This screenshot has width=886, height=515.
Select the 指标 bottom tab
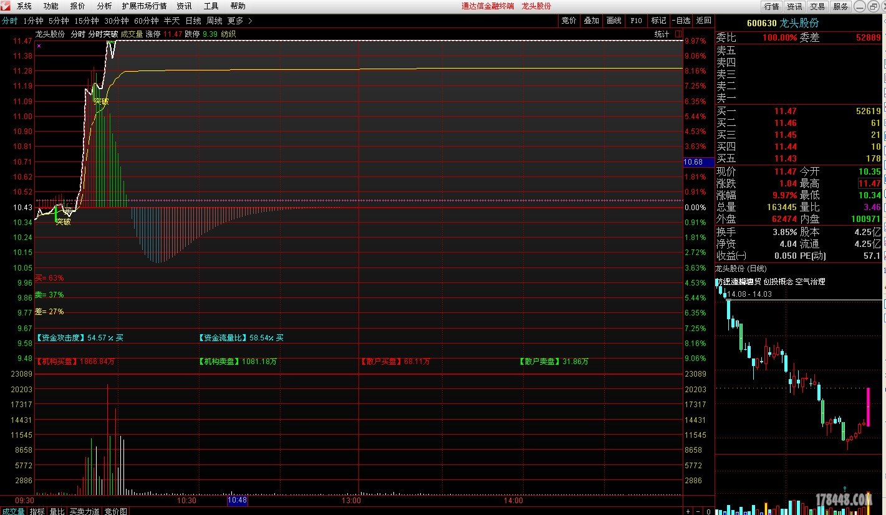coord(37,511)
